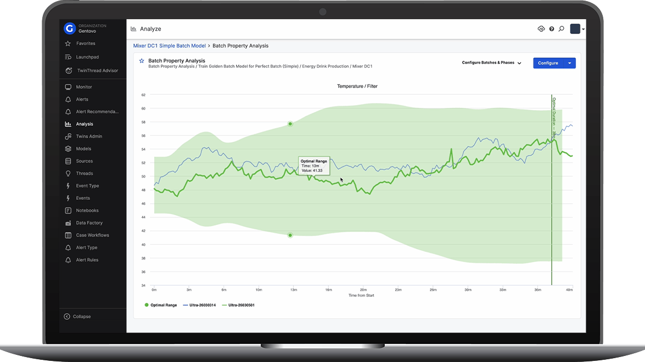
Task: Go to Data Factory section
Action: tap(89, 223)
